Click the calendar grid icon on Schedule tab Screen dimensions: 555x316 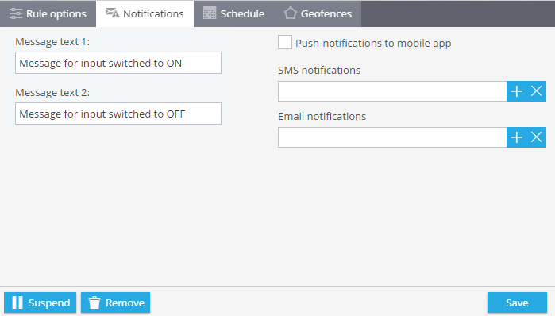[x=210, y=13]
